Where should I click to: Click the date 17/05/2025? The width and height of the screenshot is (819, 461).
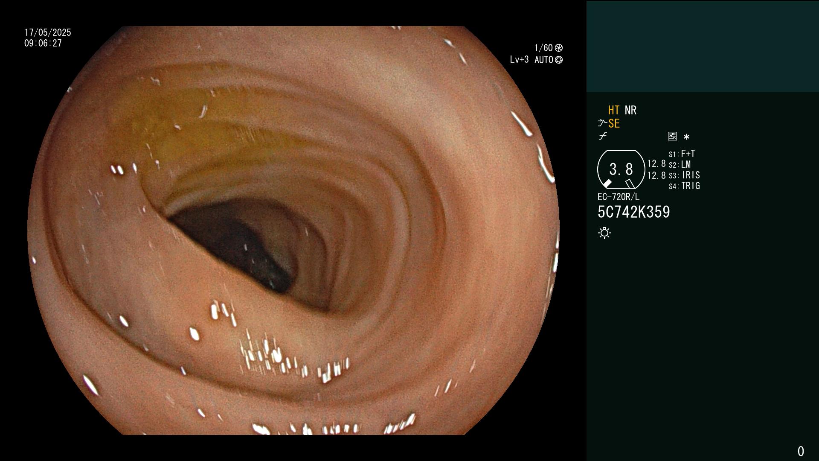click(48, 32)
